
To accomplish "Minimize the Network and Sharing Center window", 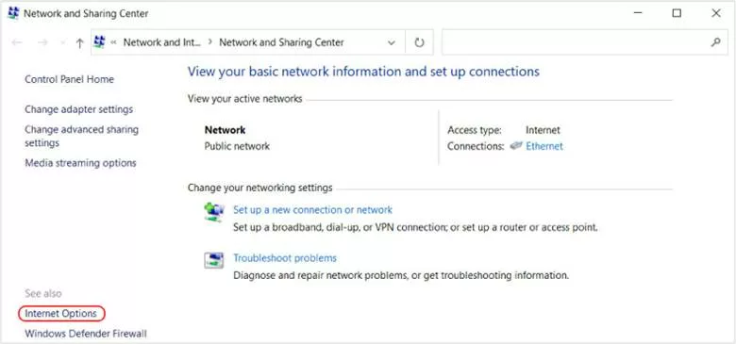I will pyautogui.click(x=637, y=13).
